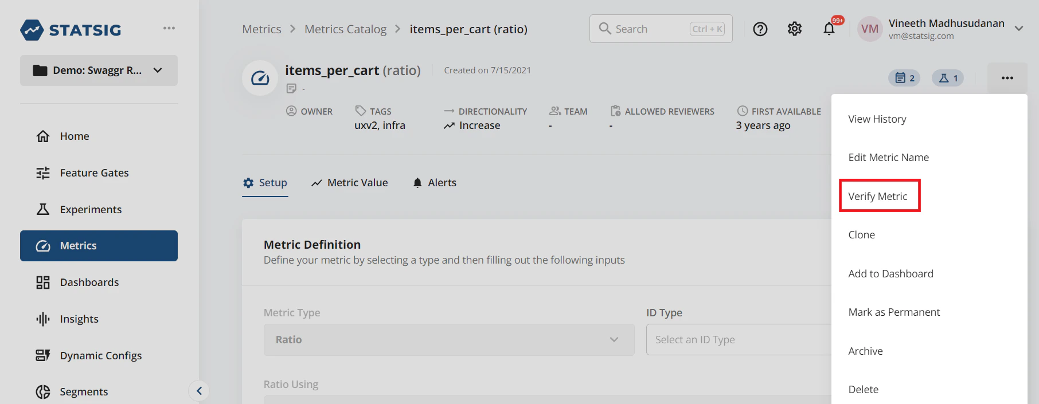The image size is (1039, 404).
Task: Click the Metrics Catalog breadcrumb link
Action: tap(345, 29)
